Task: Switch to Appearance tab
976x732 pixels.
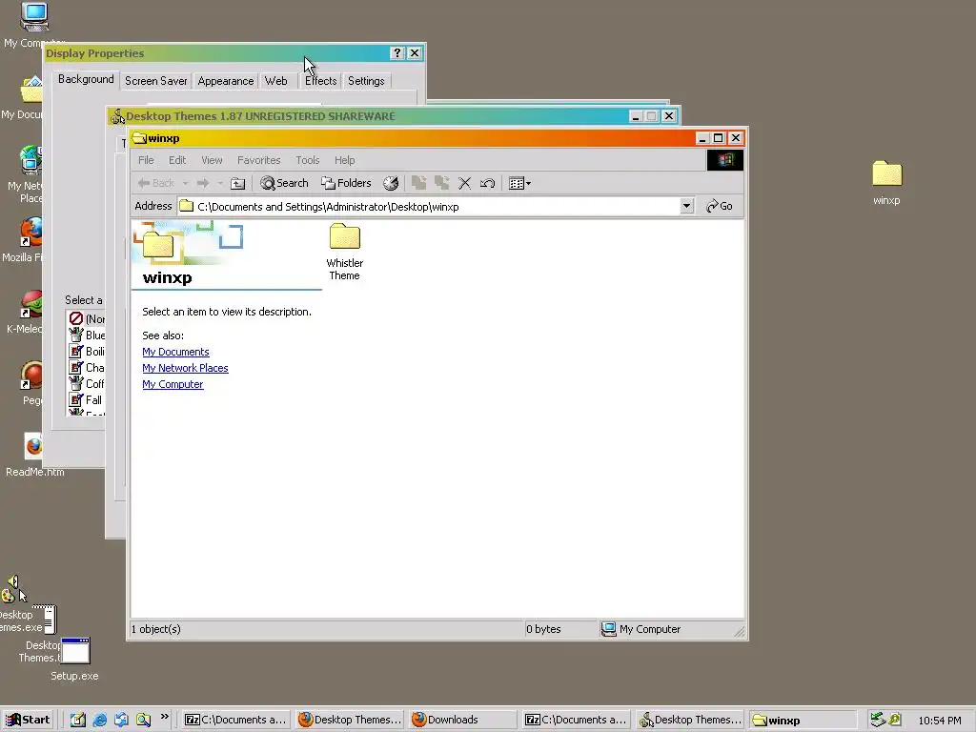Action: pos(225,81)
